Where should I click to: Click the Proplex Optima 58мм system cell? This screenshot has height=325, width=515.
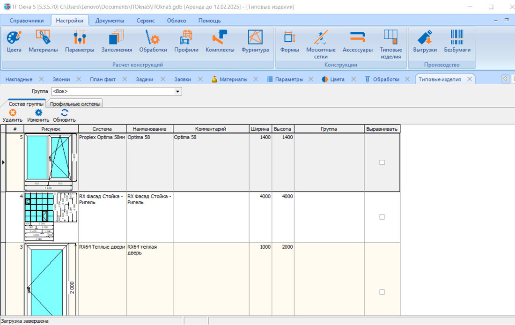[103, 162]
